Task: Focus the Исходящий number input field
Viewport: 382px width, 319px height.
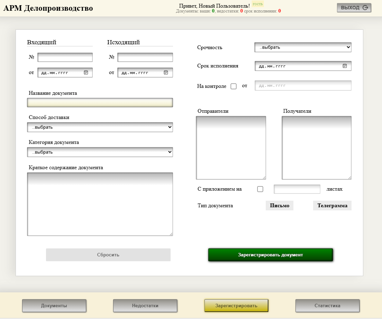Action: click(x=145, y=57)
